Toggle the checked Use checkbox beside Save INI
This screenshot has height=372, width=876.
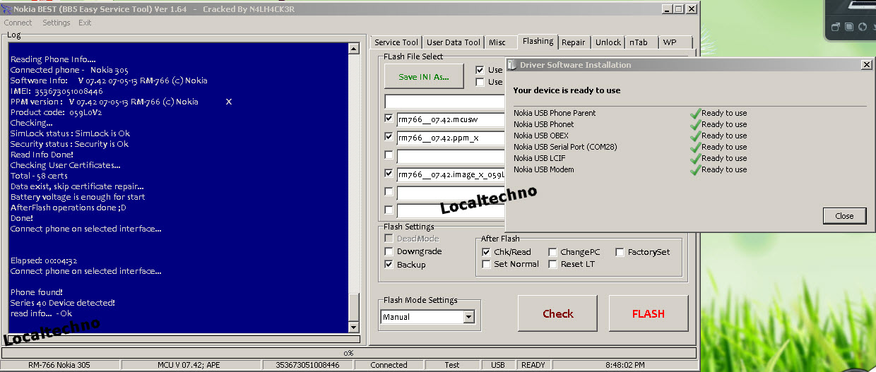click(x=480, y=70)
